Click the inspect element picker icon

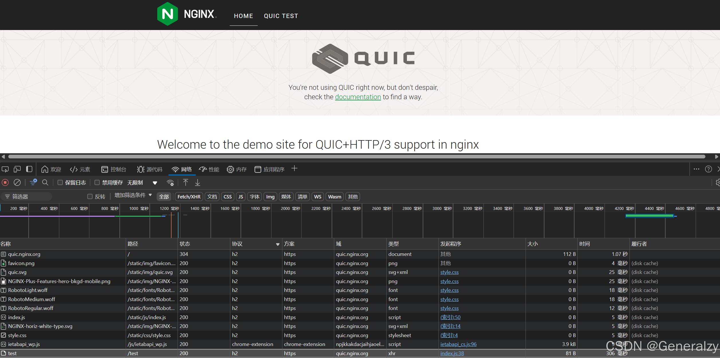tap(5, 169)
